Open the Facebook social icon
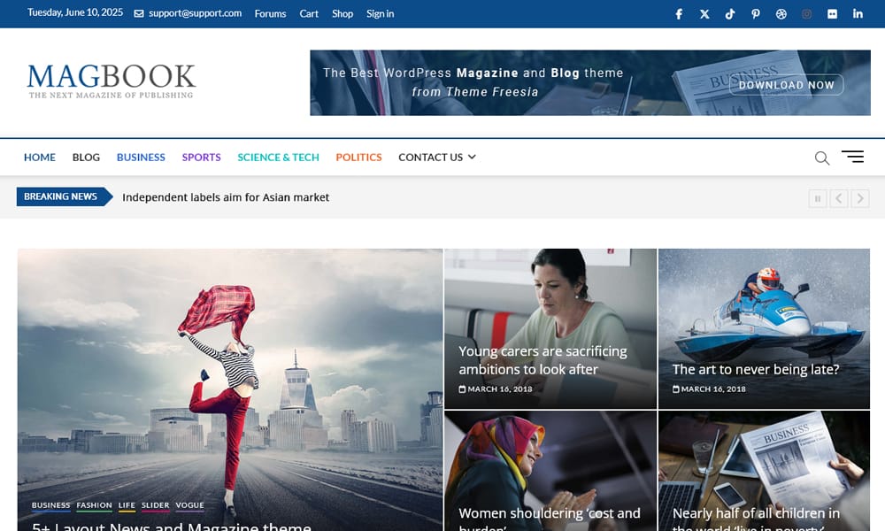 pos(679,14)
